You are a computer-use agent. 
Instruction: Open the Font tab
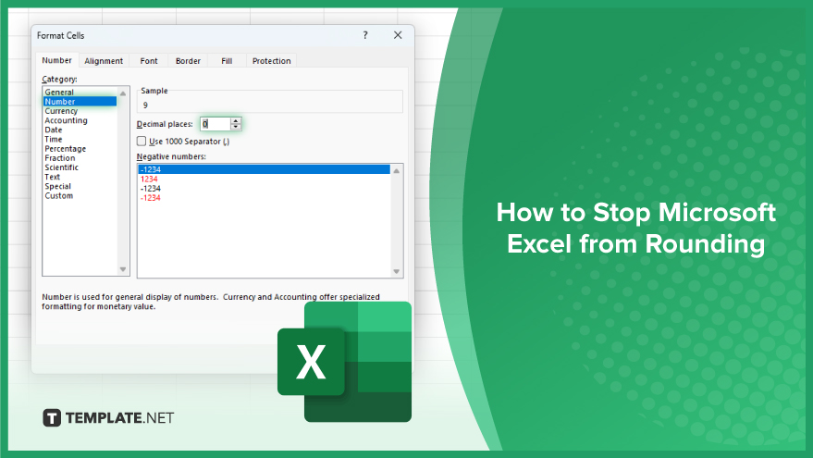149,61
